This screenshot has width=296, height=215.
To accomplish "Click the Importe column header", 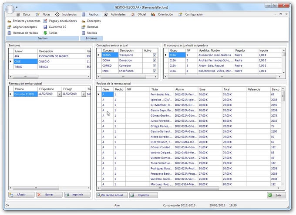I will click(269, 50).
